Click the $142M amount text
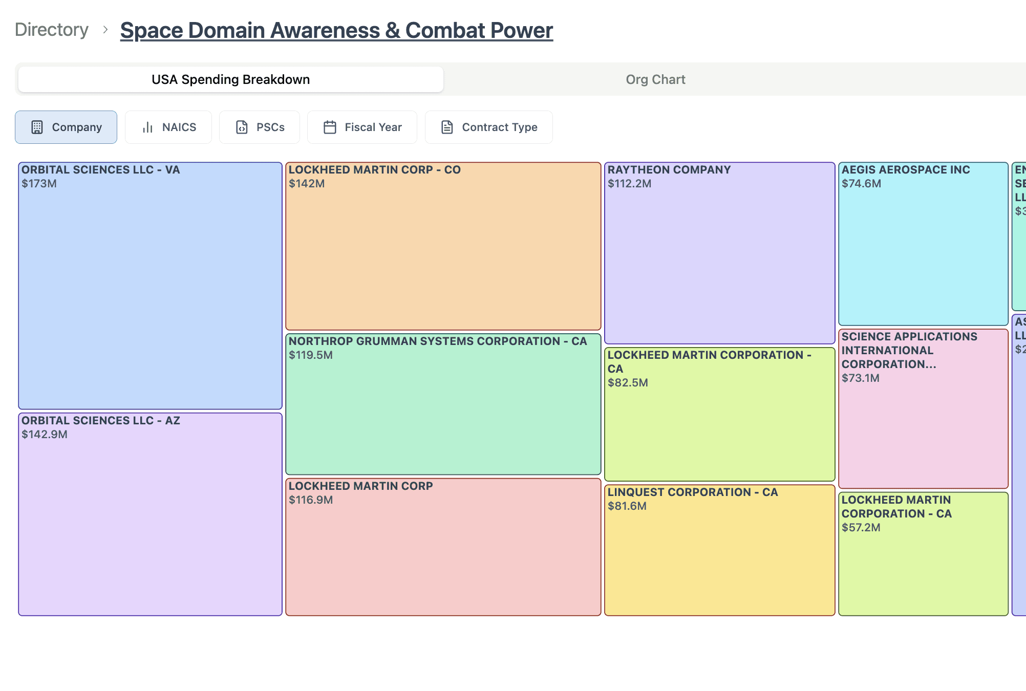 click(x=307, y=184)
